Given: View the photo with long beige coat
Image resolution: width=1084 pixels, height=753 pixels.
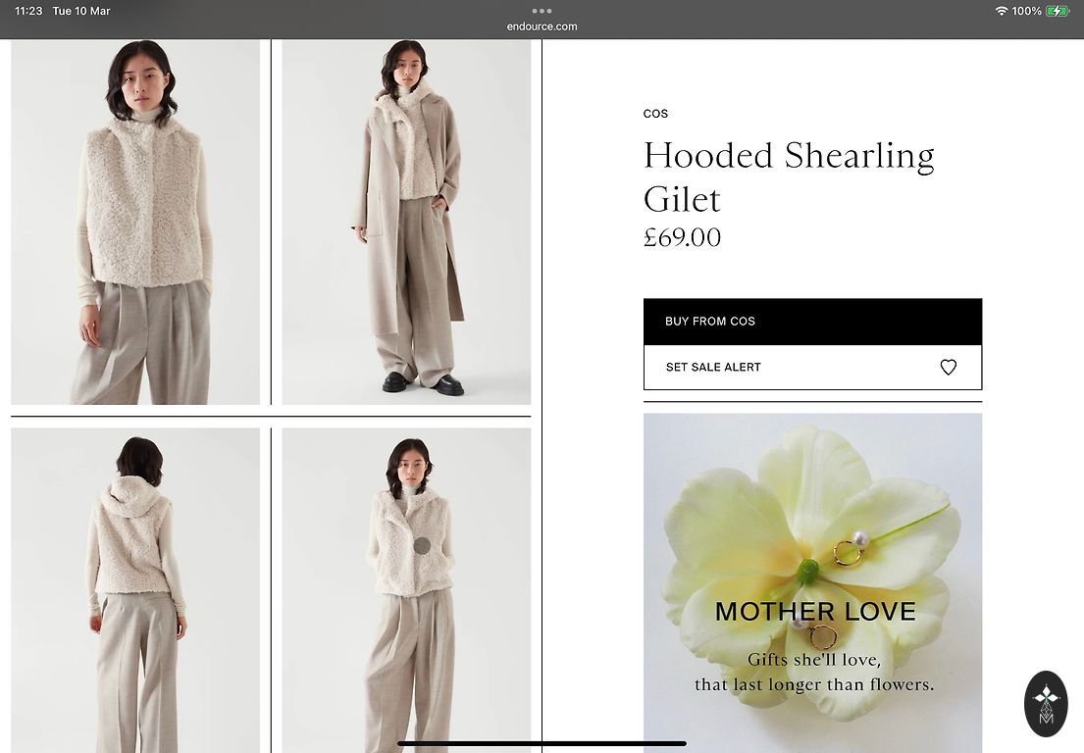Looking at the screenshot, I should coord(406,222).
